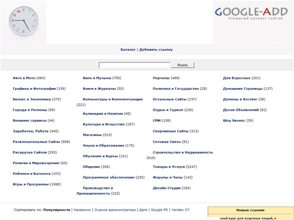
Task: Open the Магазины category
Action: pos(92,135)
